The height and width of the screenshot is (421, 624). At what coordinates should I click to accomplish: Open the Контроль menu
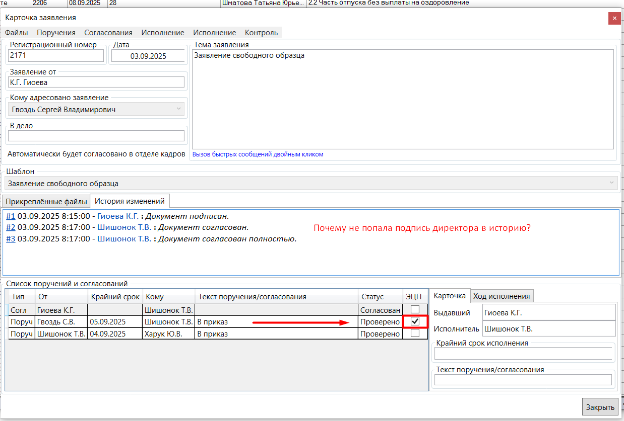point(261,33)
